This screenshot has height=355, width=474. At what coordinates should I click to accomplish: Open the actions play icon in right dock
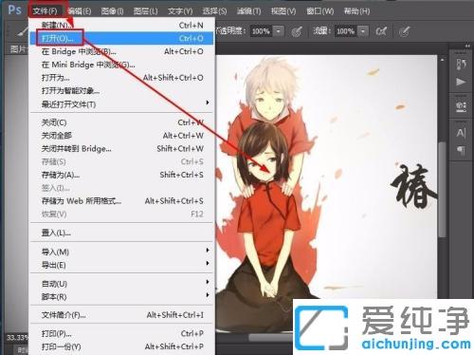461,82
